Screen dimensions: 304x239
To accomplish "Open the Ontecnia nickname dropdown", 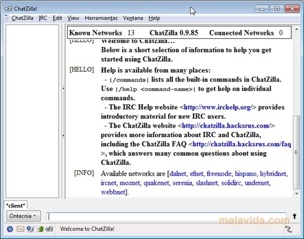I will click(23, 216).
